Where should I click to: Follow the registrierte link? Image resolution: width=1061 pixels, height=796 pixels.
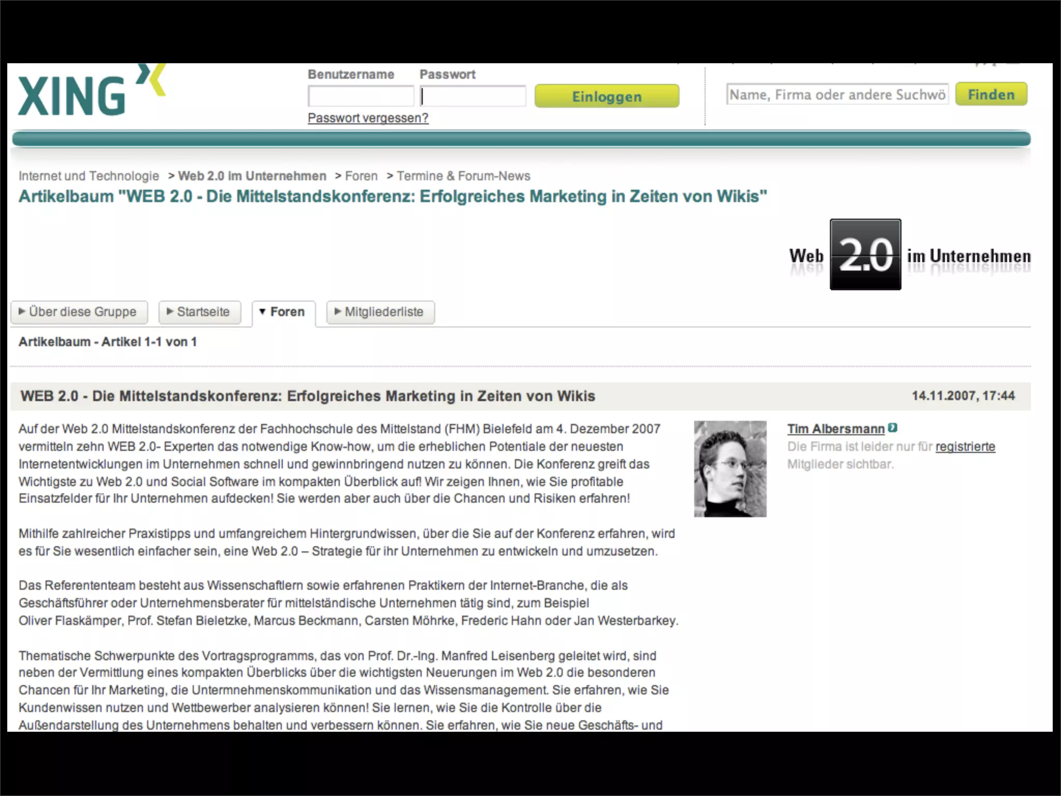(965, 447)
